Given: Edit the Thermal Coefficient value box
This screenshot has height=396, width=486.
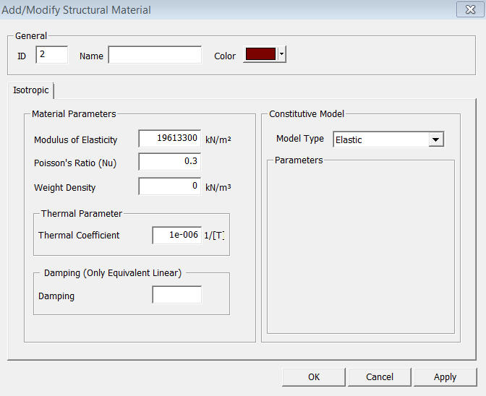Looking at the screenshot, I should 176,235.
